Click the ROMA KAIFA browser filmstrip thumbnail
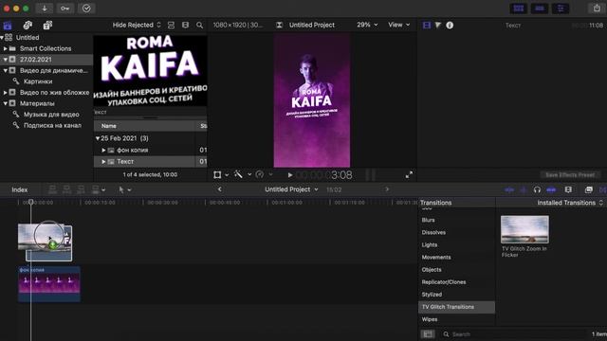The width and height of the screenshot is (607, 341). tap(150, 71)
